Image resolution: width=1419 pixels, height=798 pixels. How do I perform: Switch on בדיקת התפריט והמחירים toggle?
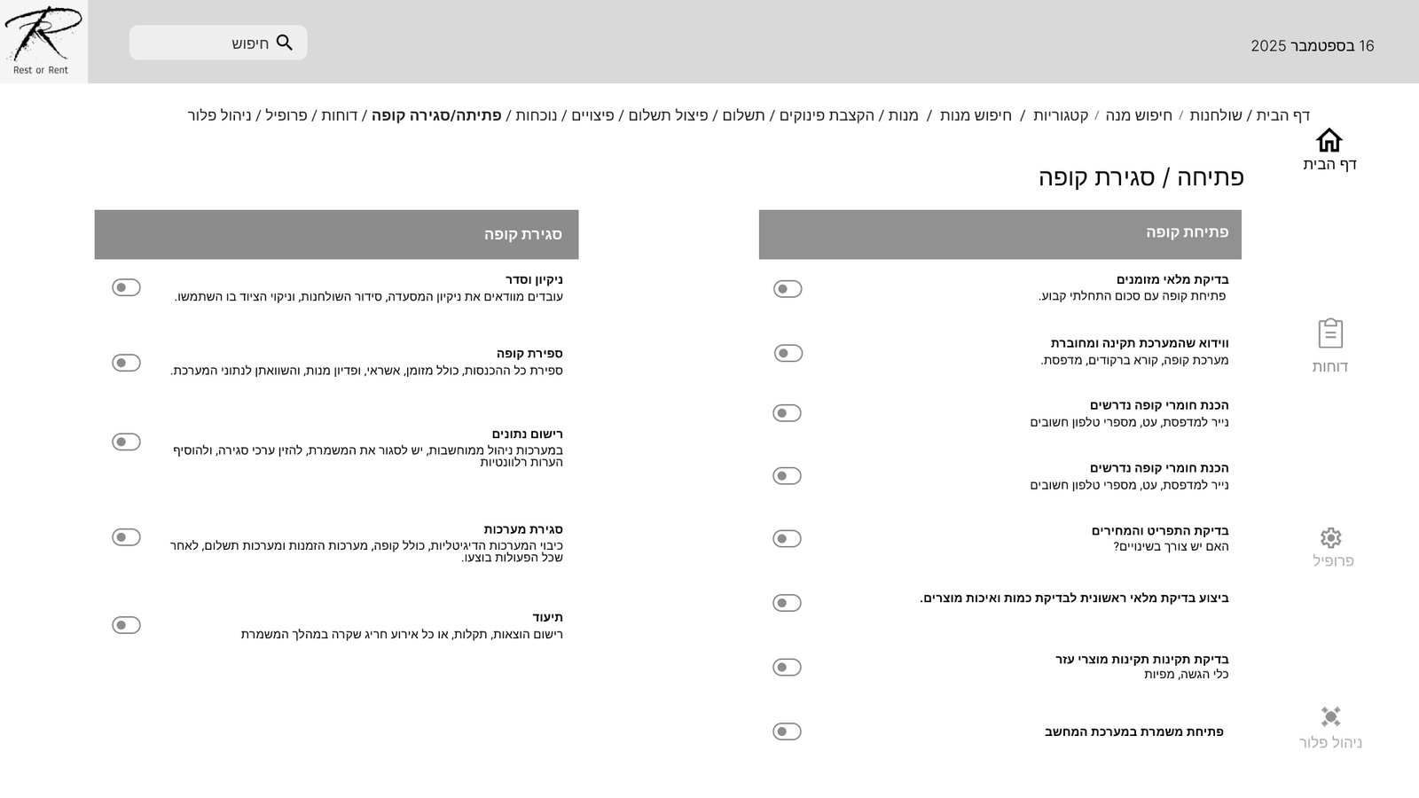[x=788, y=539]
